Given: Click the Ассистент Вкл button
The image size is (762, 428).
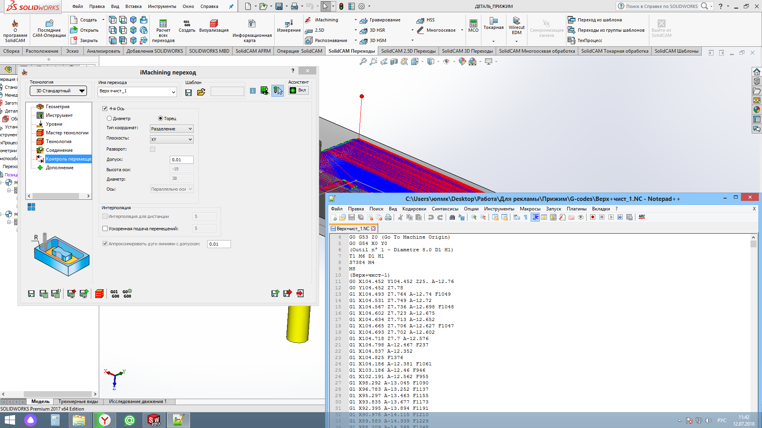Looking at the screenshot, I should (x=298, y=90).
